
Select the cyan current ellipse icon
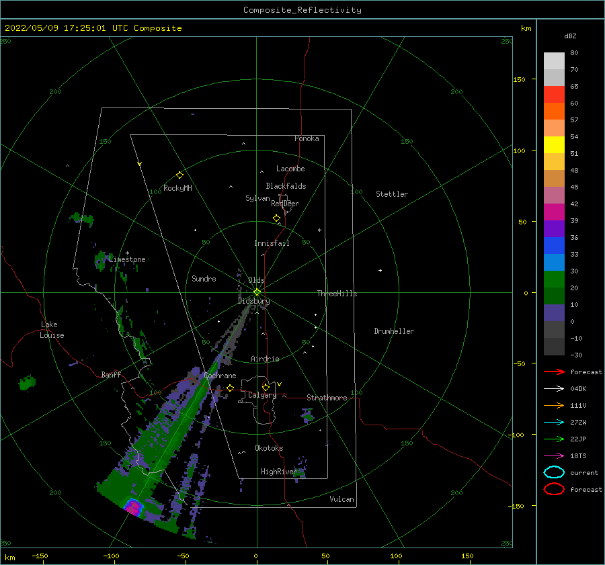pos(554,472)
